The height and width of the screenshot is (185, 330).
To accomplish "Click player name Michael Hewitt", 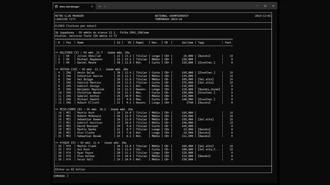I will (88, 99).
